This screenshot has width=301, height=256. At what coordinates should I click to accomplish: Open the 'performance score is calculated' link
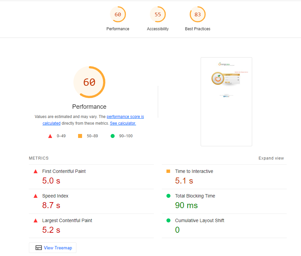point(125,117)
